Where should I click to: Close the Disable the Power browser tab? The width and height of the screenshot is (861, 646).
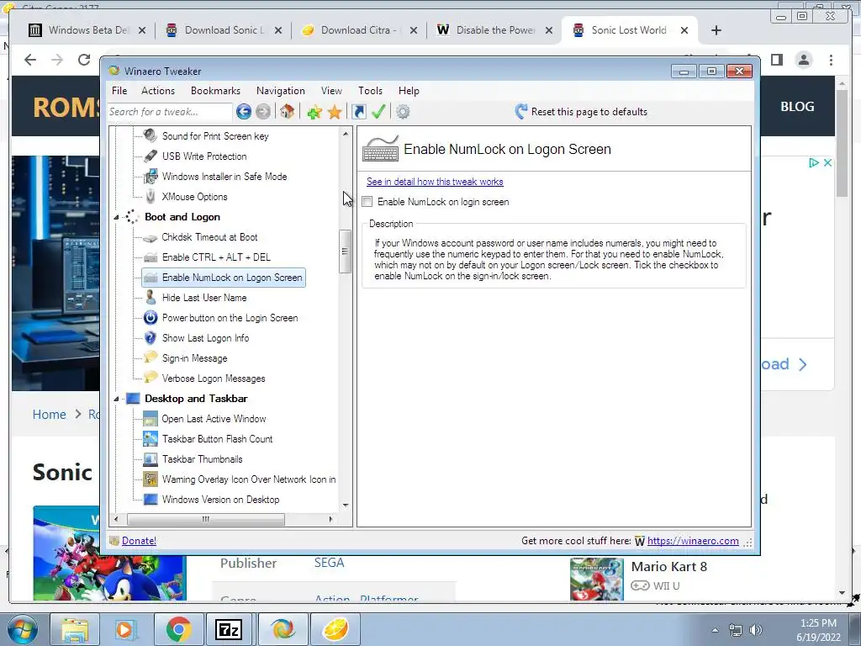[548, 31]
